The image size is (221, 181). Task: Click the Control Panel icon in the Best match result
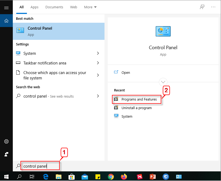click(20, 30)
